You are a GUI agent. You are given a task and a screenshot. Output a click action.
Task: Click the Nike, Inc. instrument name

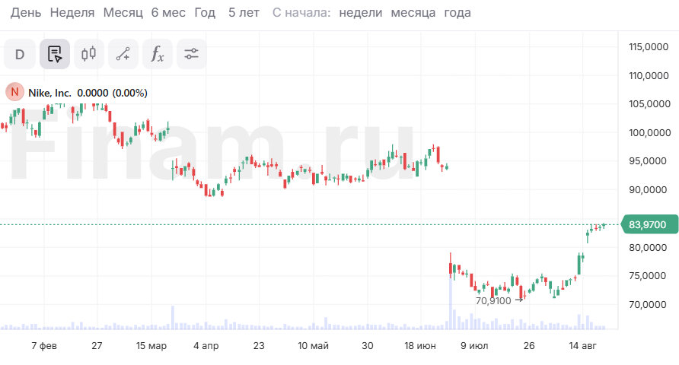pyautogui.click(x=49, y=93)
